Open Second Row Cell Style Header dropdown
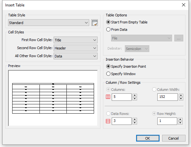Image resolution: width=191 pixels, height=147 pixels. [75, 48]
